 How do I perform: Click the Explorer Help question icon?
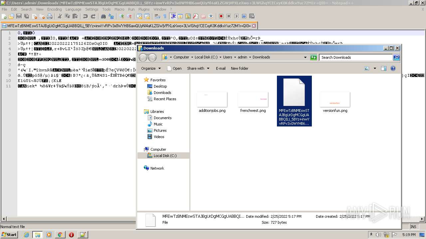pyautogui.click(x=393, y=68)
